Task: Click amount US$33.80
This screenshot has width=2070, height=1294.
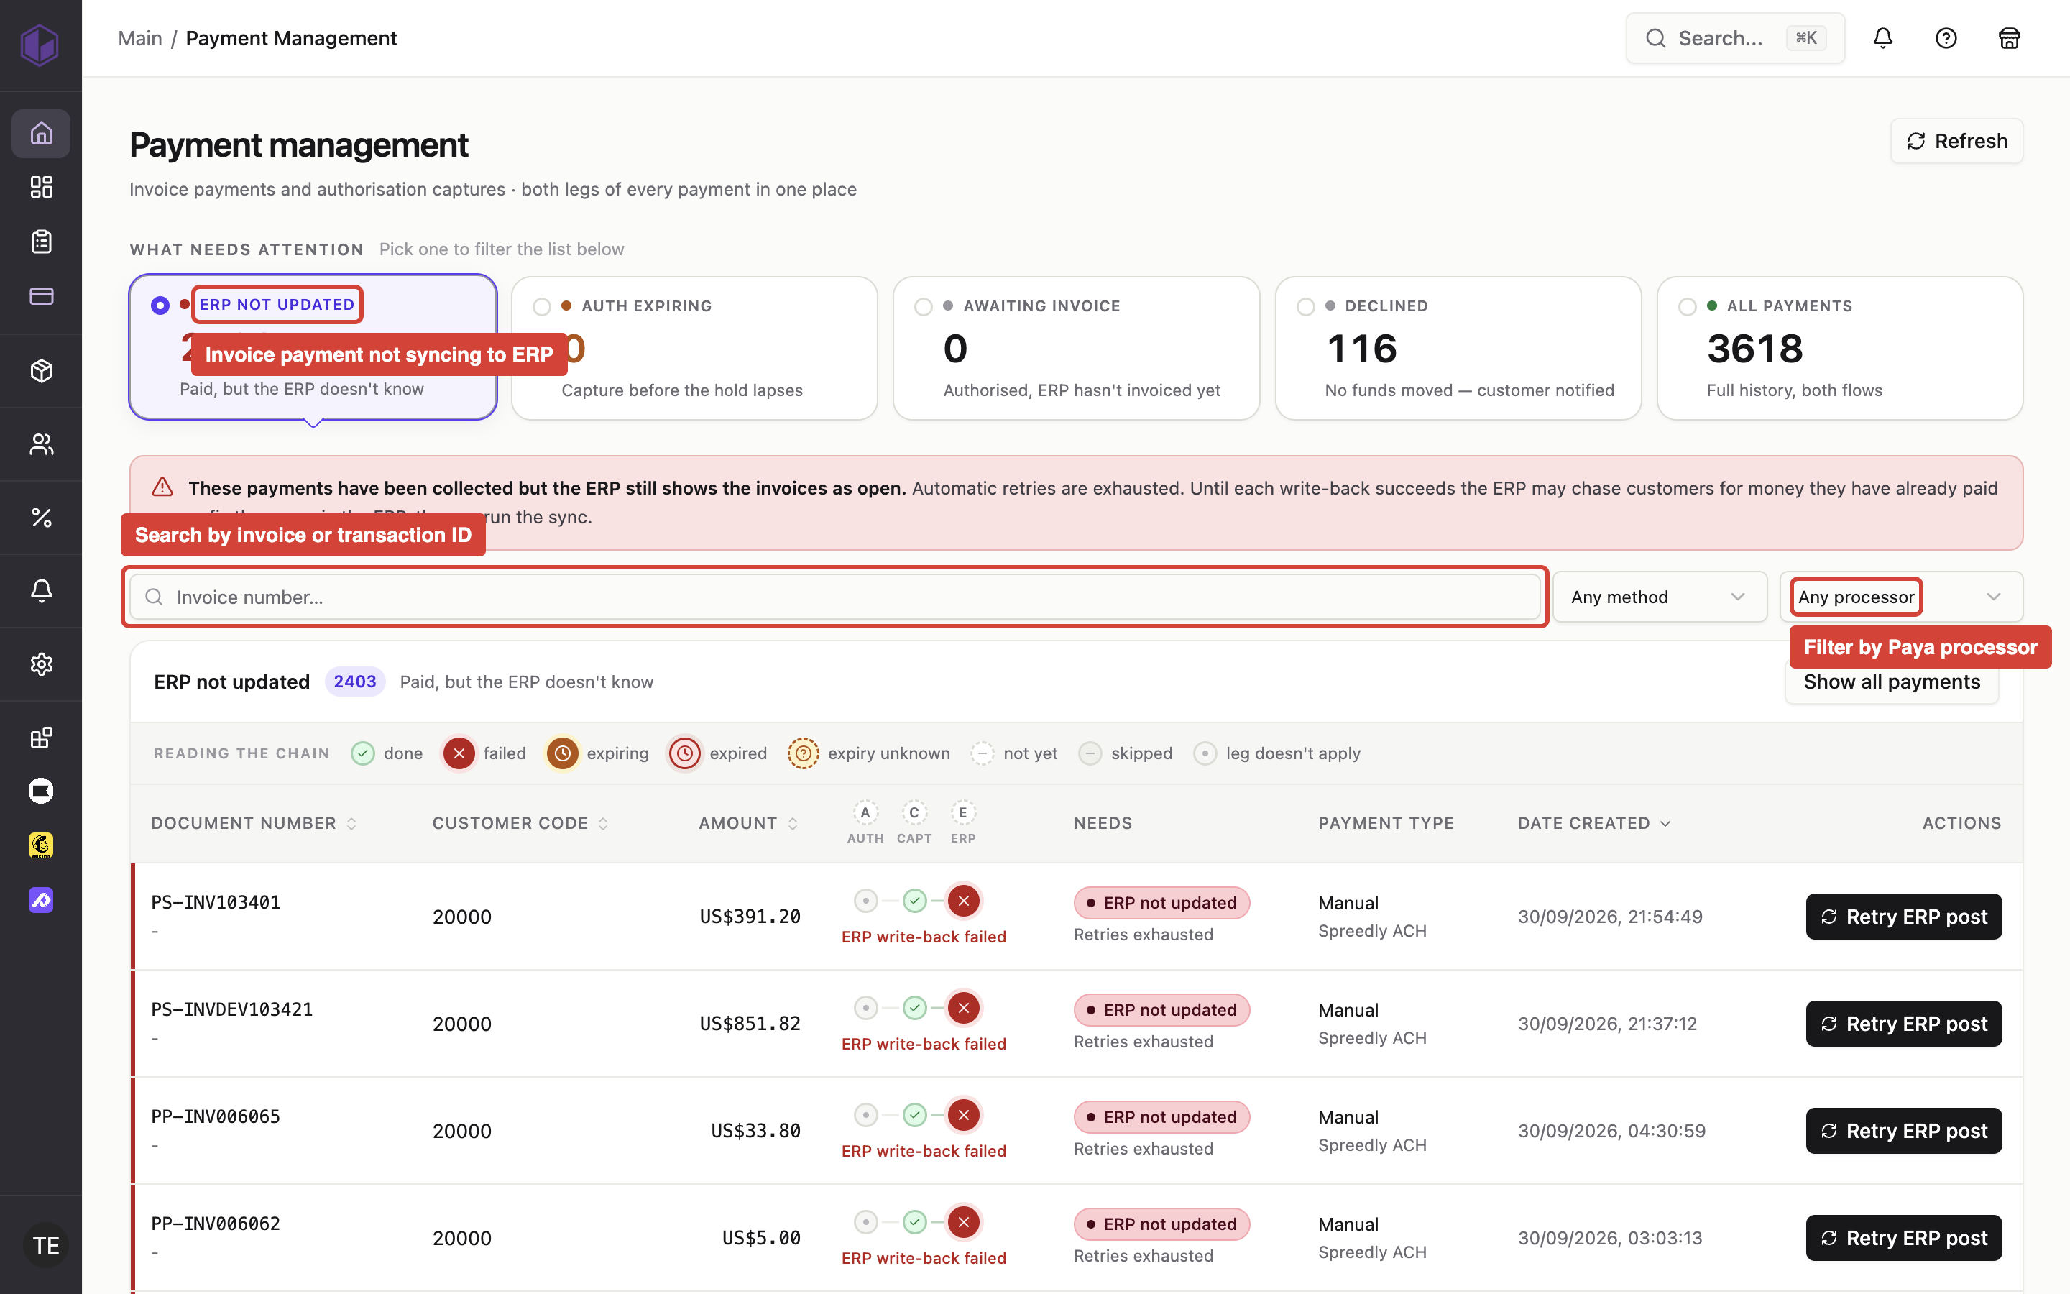Action: (755, 1131)
